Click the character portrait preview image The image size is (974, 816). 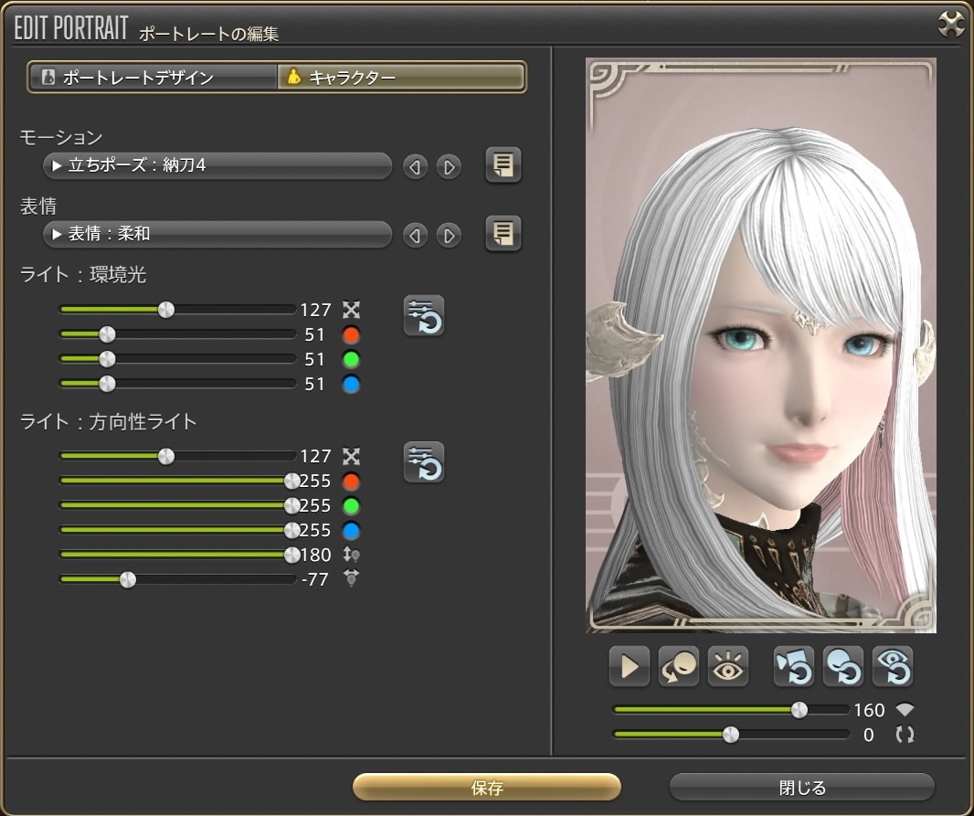coord(760,345)
